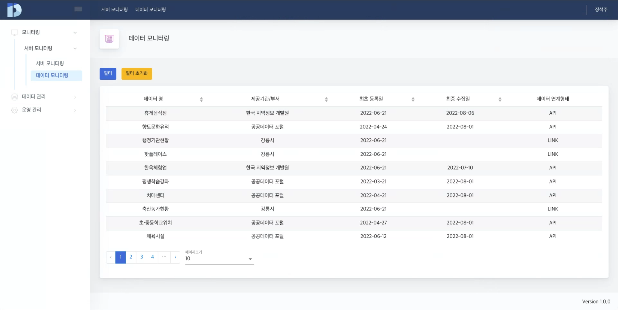Open 데이터 모니터링 in top navigation
Image resolution: width=618 pixels, height=310 pixels.
point(151,10)
